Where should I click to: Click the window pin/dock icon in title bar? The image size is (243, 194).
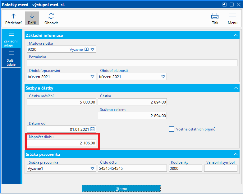tap(224, 5)
